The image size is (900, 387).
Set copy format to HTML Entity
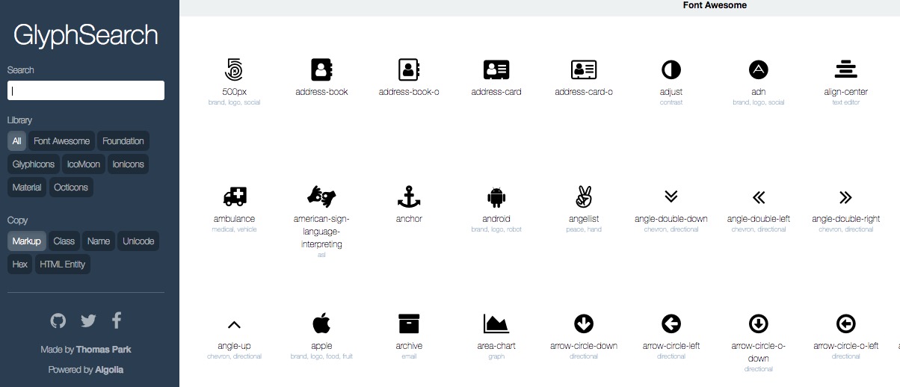click(62, 264)
